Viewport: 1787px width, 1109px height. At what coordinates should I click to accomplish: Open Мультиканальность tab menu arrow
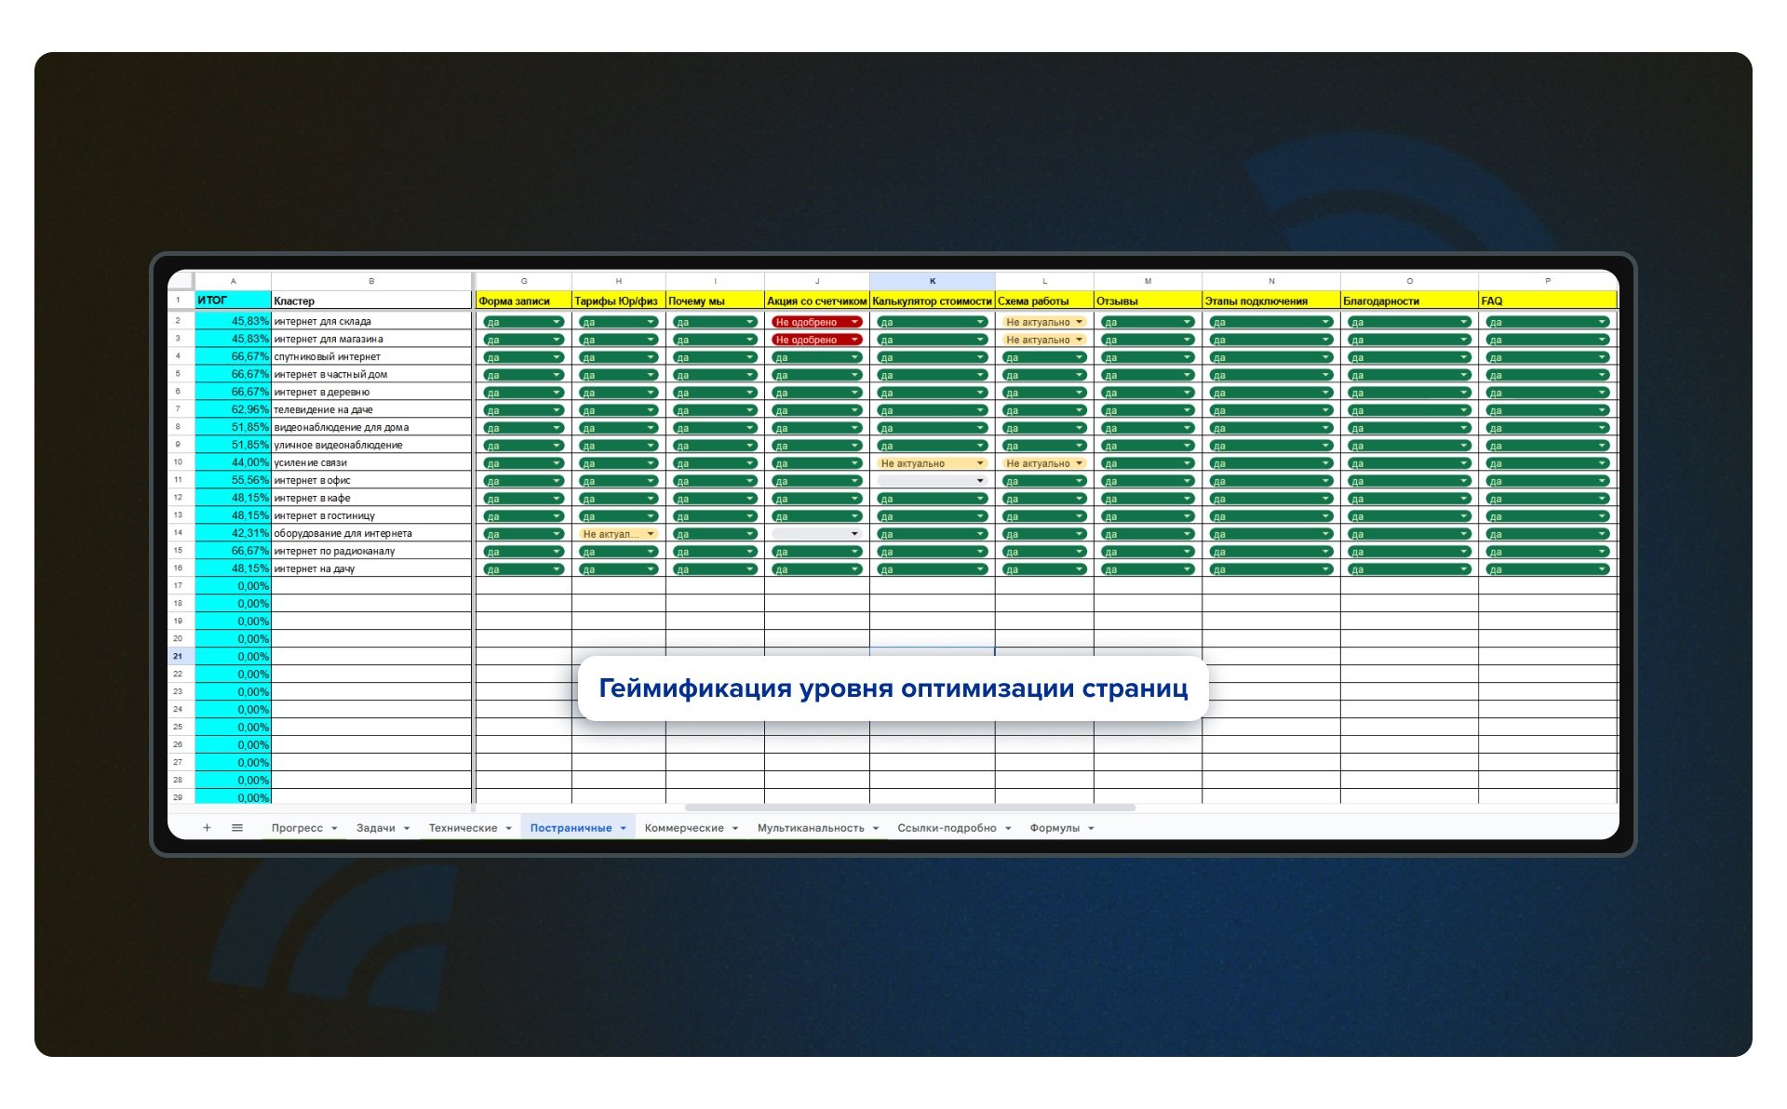point(876,829)
